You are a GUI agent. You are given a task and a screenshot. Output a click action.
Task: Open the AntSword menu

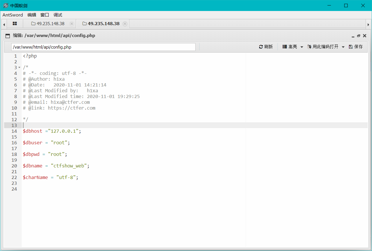[13, 15]
